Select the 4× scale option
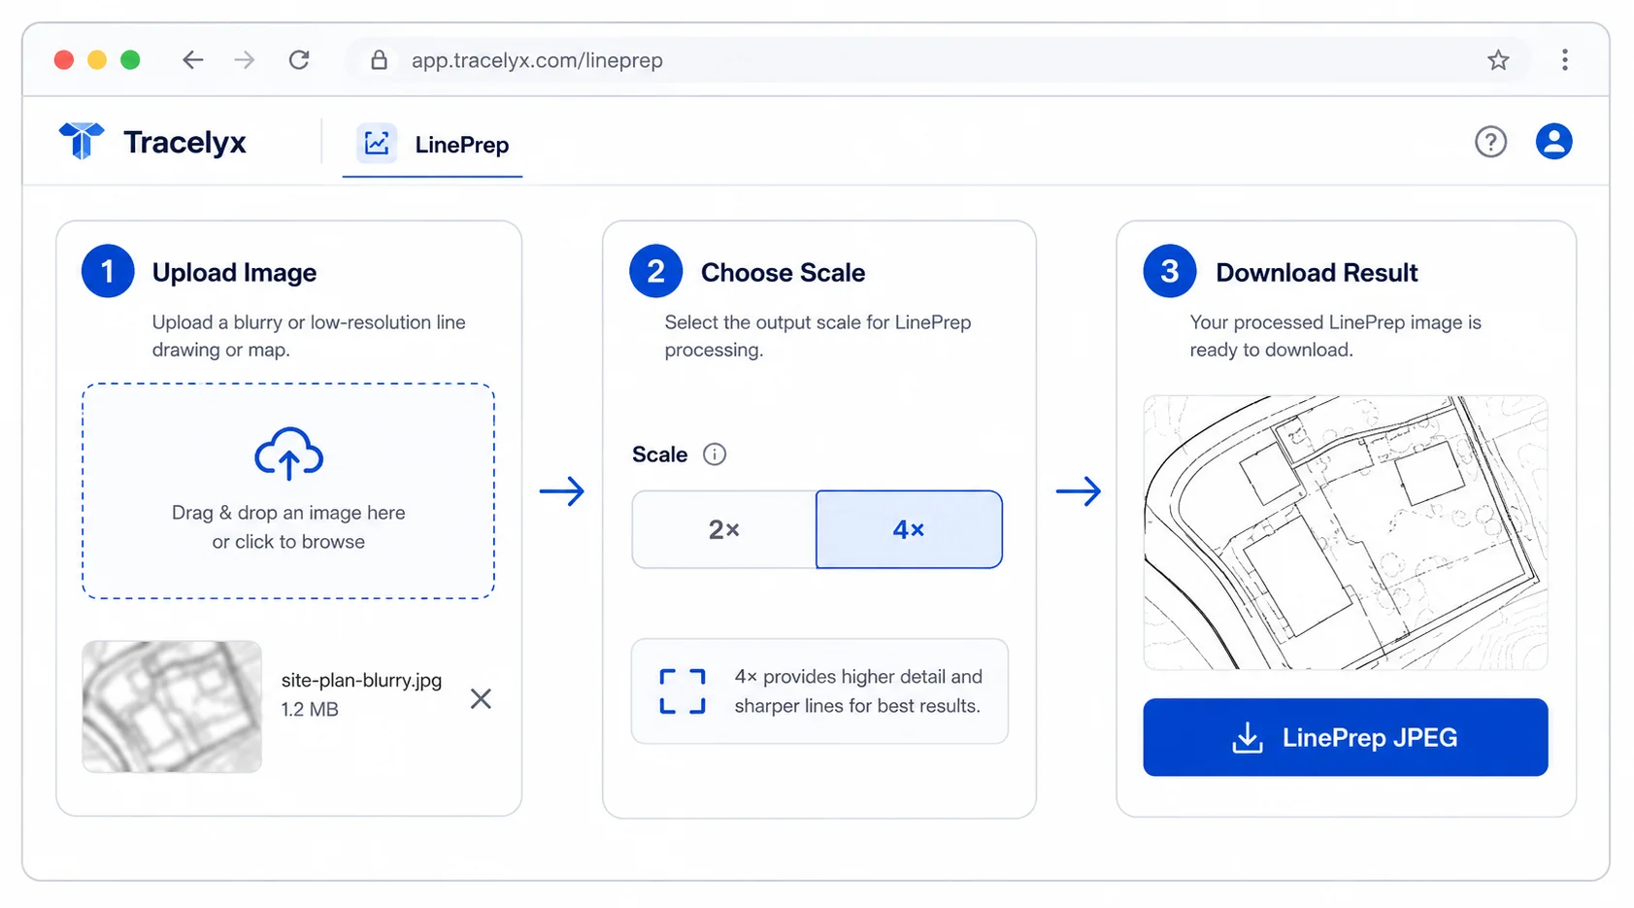Viewport: 1634px width, 908px height. tap(909, 529)
